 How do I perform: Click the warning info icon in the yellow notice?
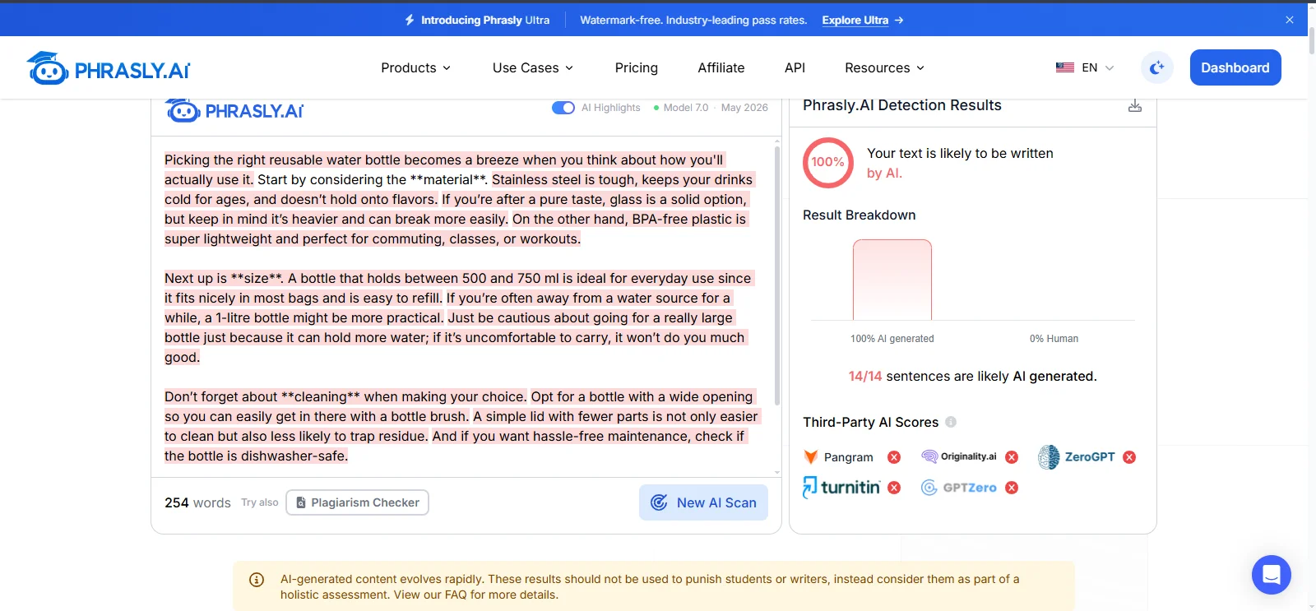pos(257,580)
